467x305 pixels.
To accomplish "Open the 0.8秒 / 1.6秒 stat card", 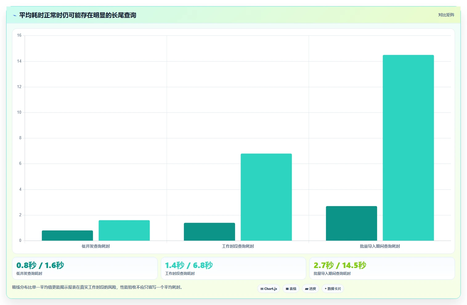I will (x=85, y=268).
